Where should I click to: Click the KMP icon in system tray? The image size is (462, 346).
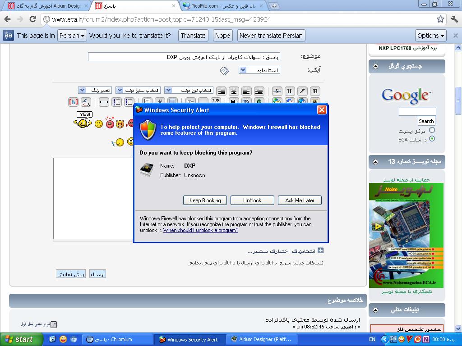[393, 339]
